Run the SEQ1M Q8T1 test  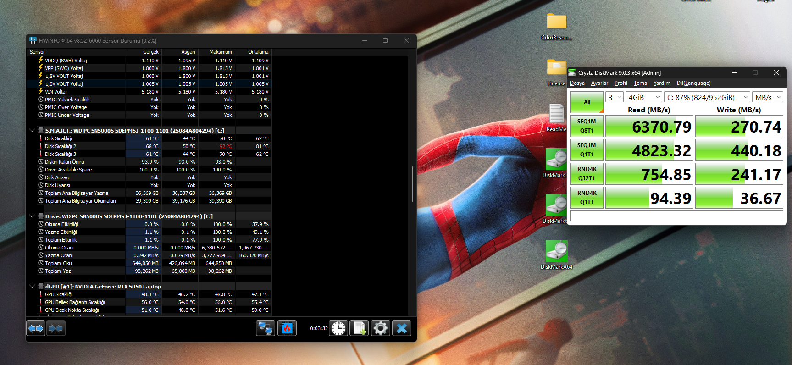pos(587,126)
